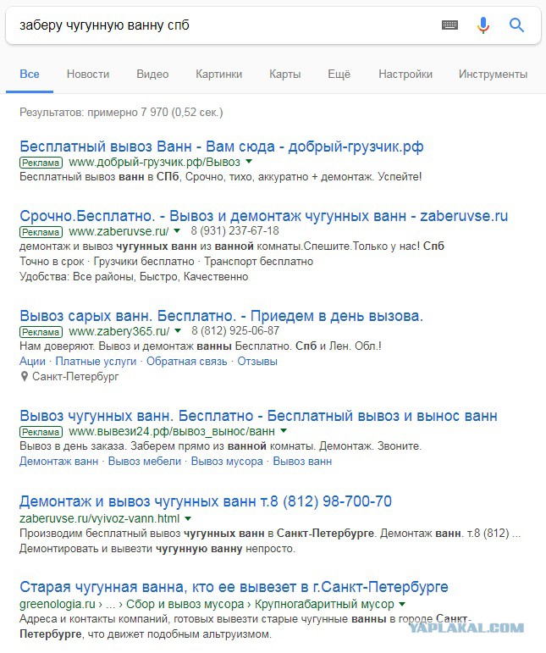Open the Карты tab

(284, 75)
